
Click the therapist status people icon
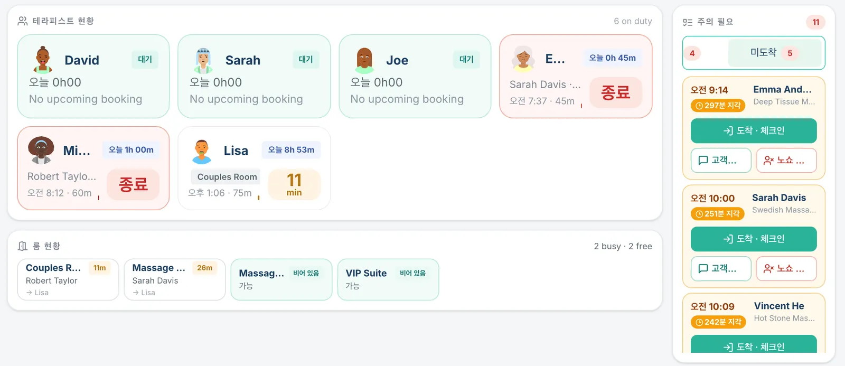[x=23, y=21]
